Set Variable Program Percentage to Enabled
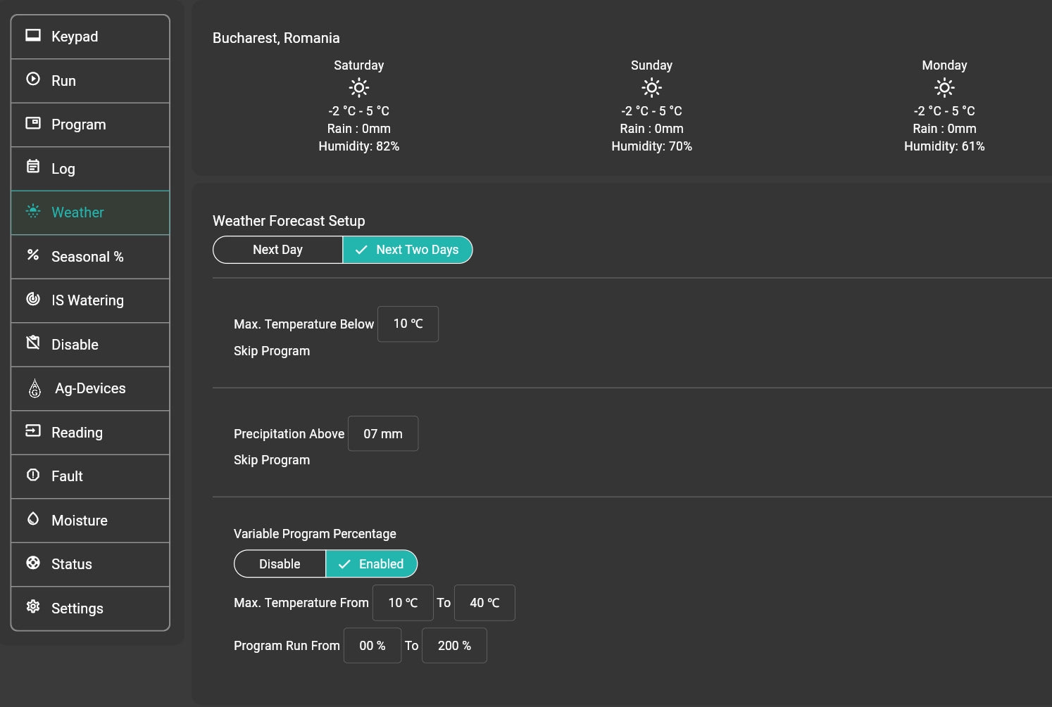 click(371, 564)
